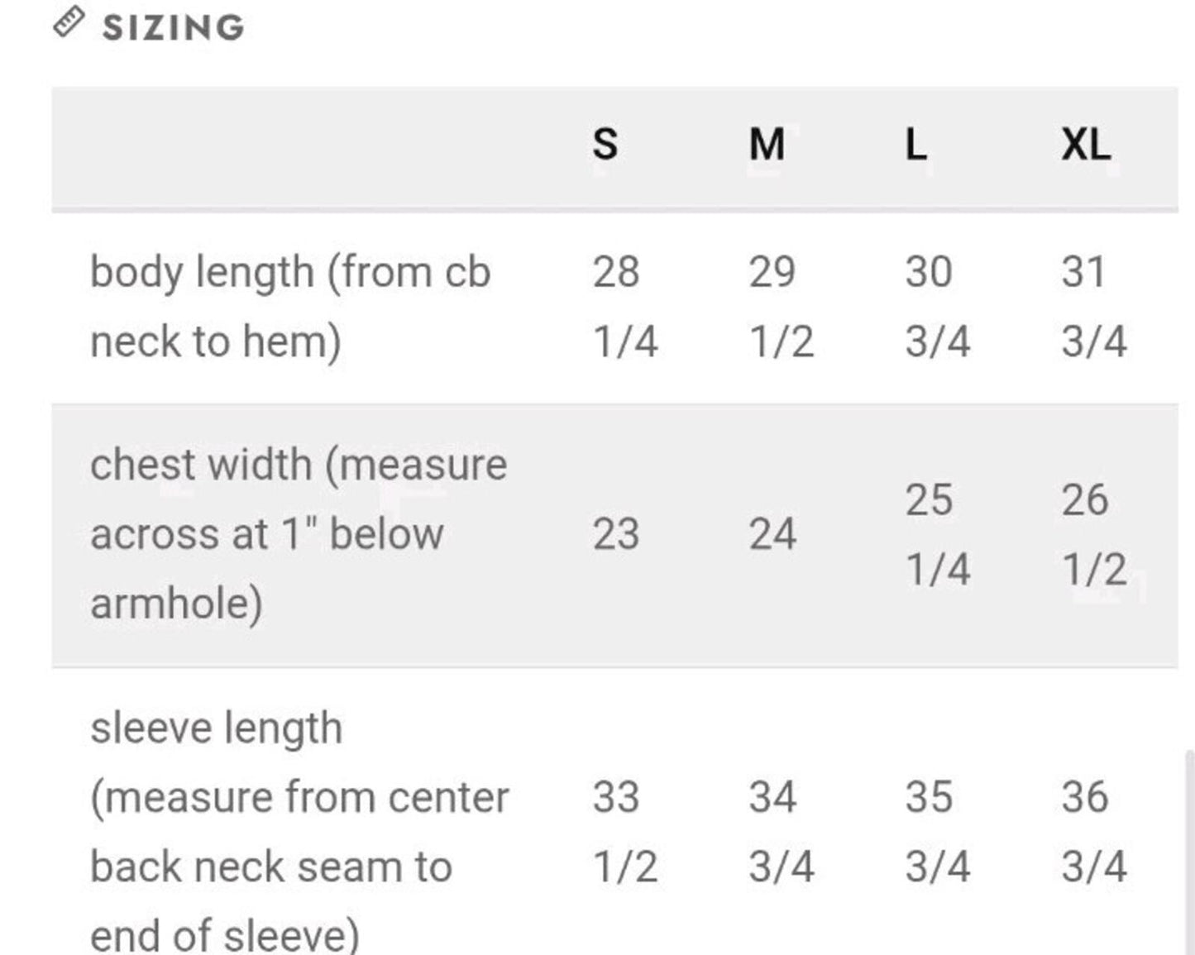Select the SIZING section heading
Screen dimensions: 1195x955
tap(174, 27)
